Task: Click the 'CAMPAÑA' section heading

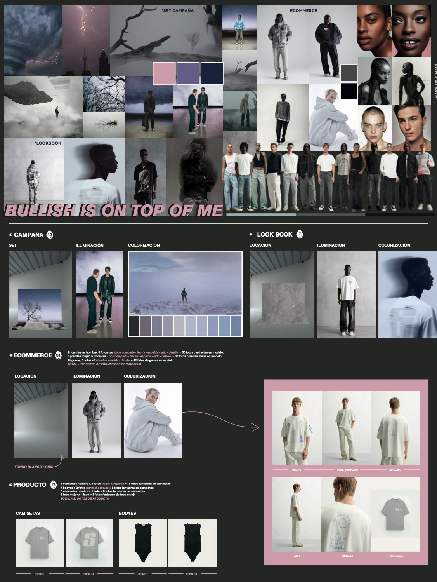Action: (x=29, y=235)
